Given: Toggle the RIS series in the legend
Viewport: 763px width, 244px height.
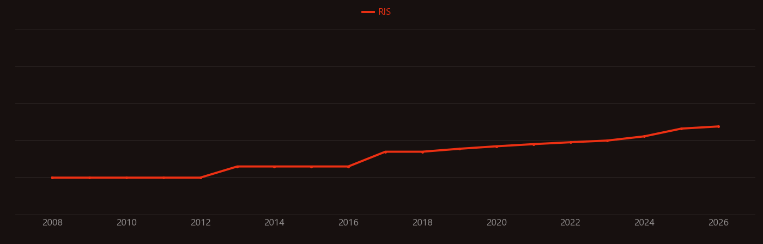Looking at the screenshot, I should coord(377,12).
